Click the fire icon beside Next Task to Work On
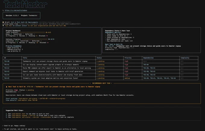This screenshot has width=205, height=131. [x=7, y=87]
